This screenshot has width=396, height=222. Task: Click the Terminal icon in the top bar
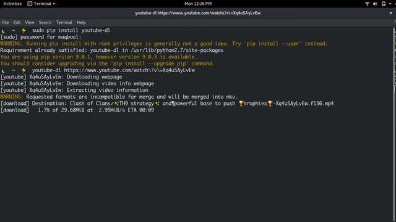[x=30, y=4]
